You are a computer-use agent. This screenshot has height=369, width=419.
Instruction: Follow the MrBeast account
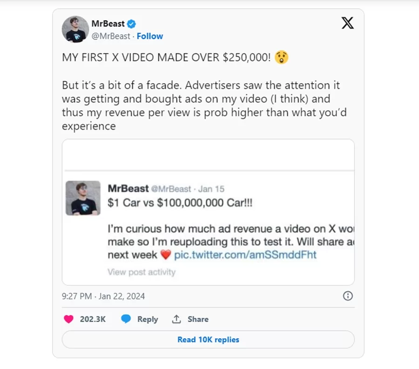(150, 36)
